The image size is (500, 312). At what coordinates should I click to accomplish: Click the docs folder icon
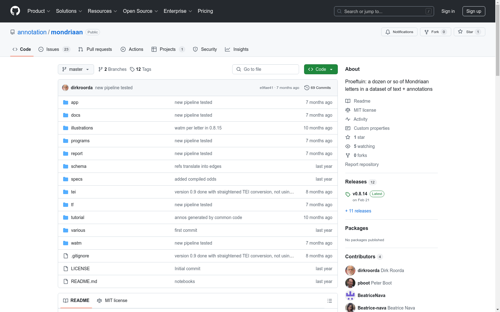click(x=66, y=115)
